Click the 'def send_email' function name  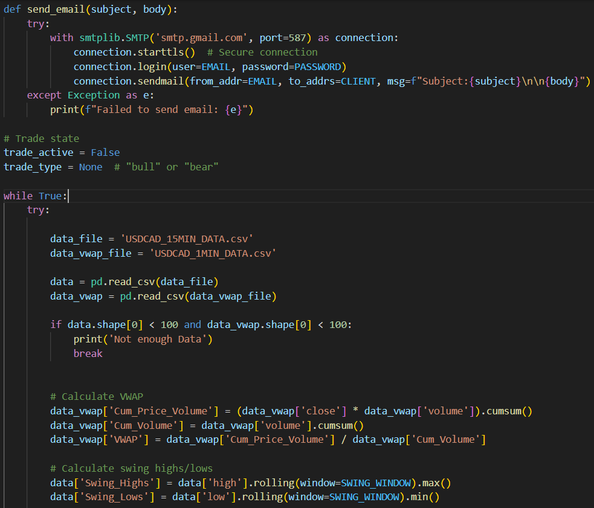coord(56,9)
